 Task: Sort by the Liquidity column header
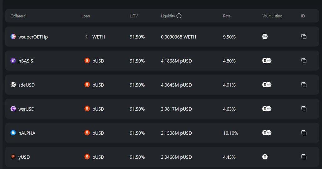click(168, 16)
